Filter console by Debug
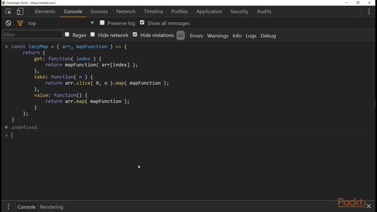The width and height of the screenshot is (377, 212). 268,36
